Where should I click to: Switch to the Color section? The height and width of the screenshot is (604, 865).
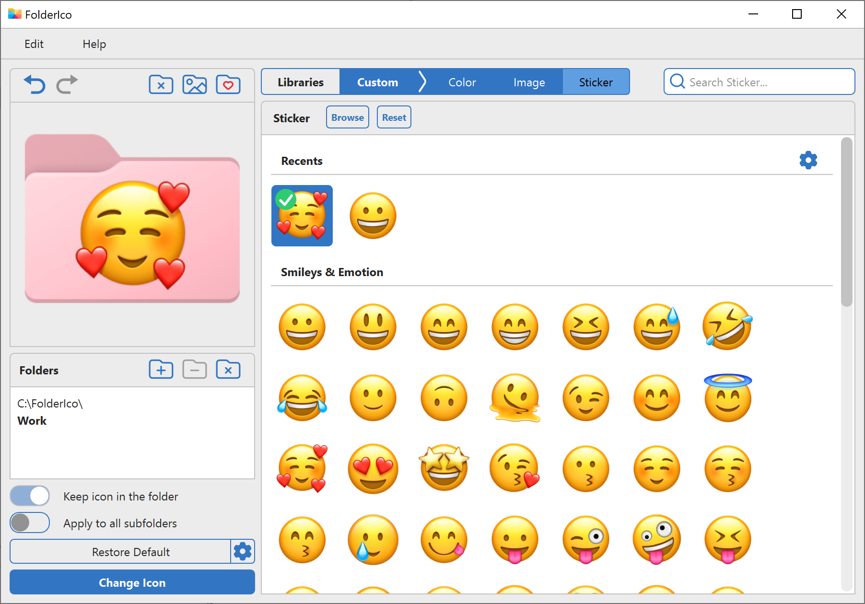tap(462, 82)
